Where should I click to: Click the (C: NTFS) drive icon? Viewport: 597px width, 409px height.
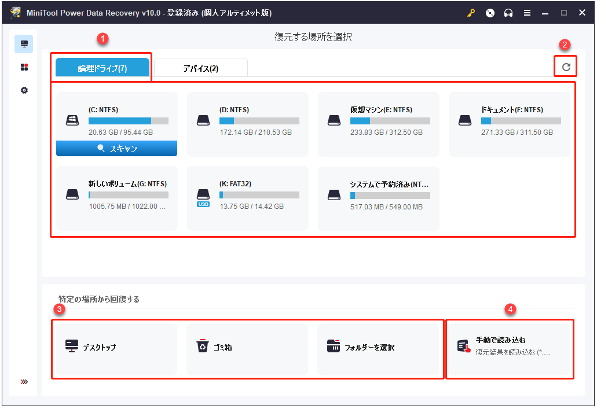(72, 120)
